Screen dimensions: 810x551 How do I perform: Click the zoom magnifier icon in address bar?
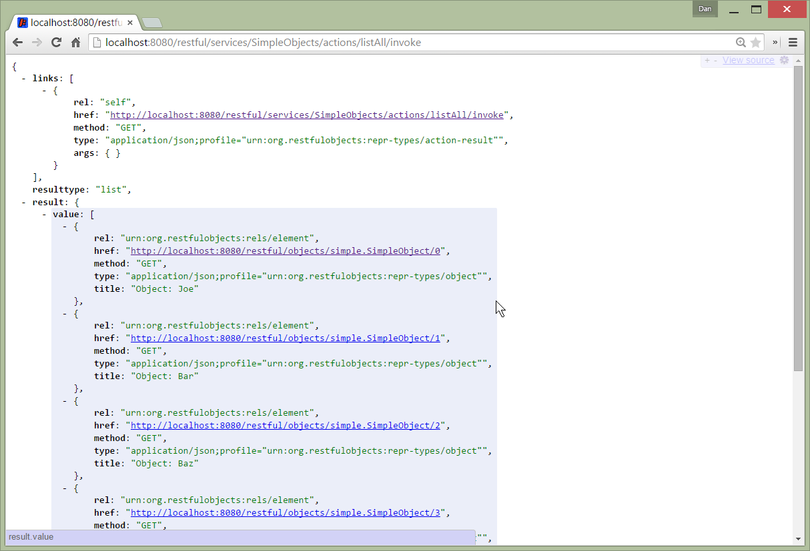coord(741,43)
